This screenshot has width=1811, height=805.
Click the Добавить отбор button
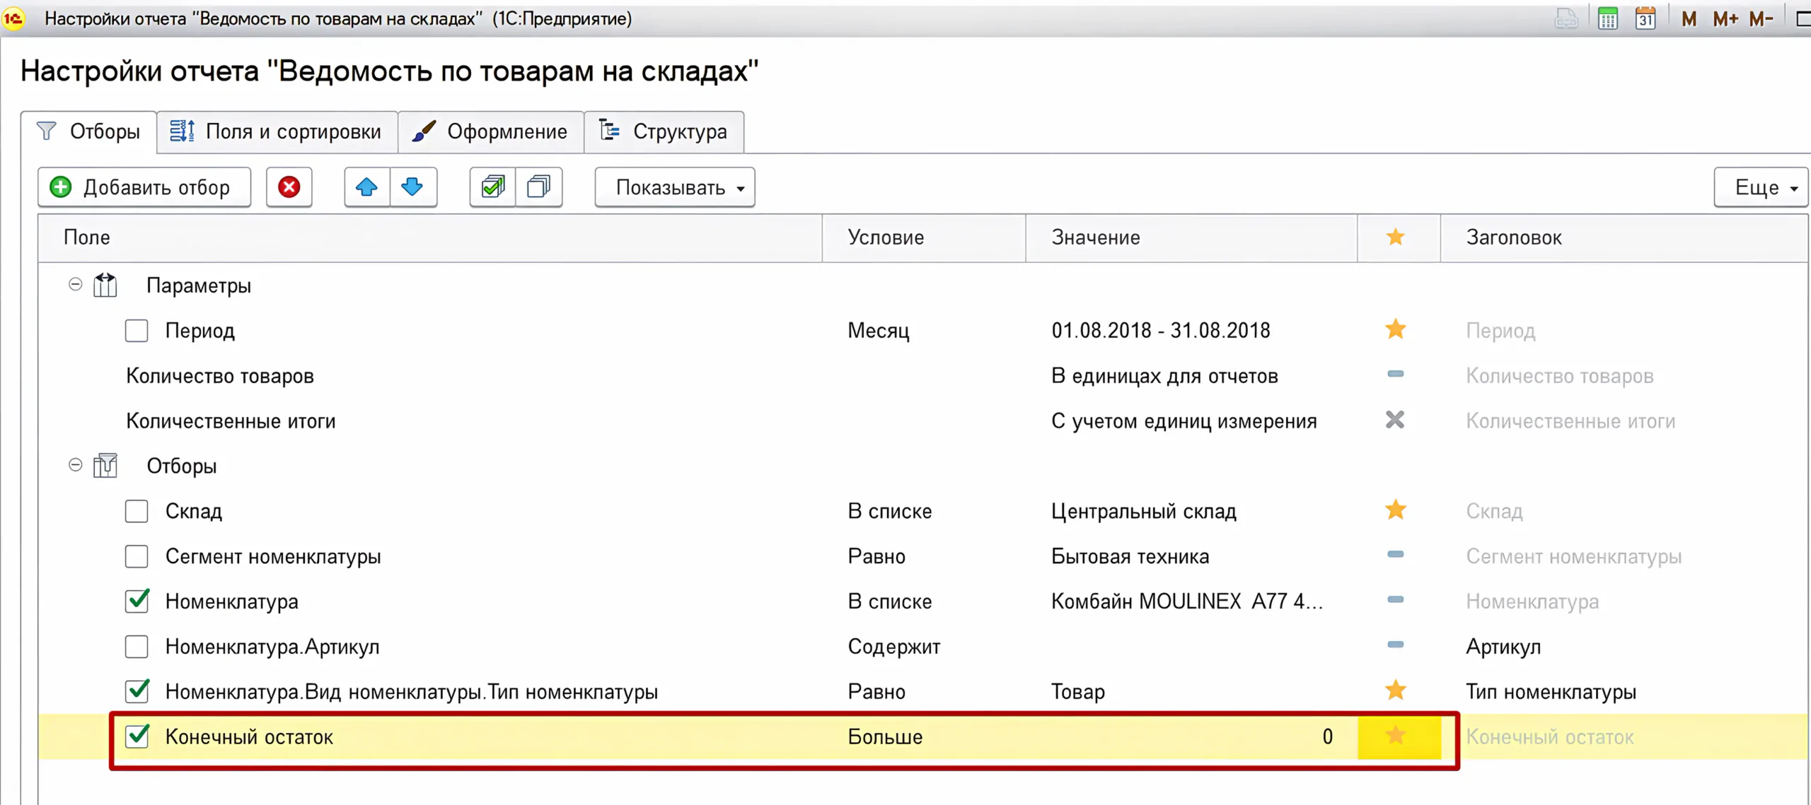click(144, 187)
